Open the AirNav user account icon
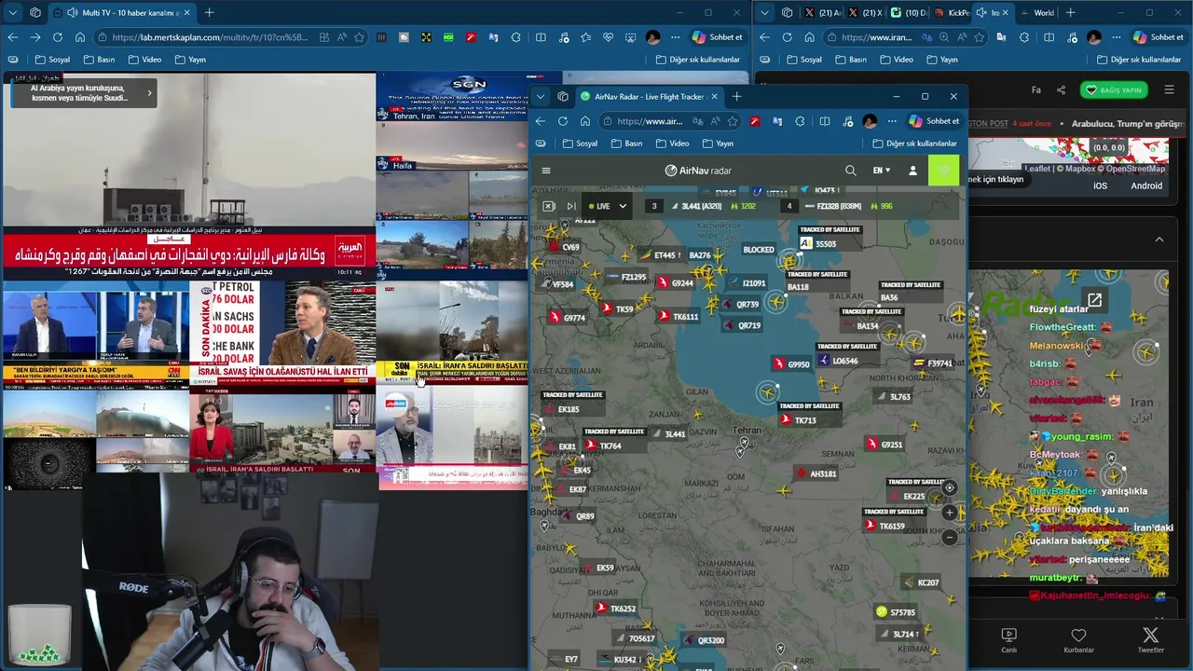The width and height of the screenshot is (1193, 671). coord(912,171)
